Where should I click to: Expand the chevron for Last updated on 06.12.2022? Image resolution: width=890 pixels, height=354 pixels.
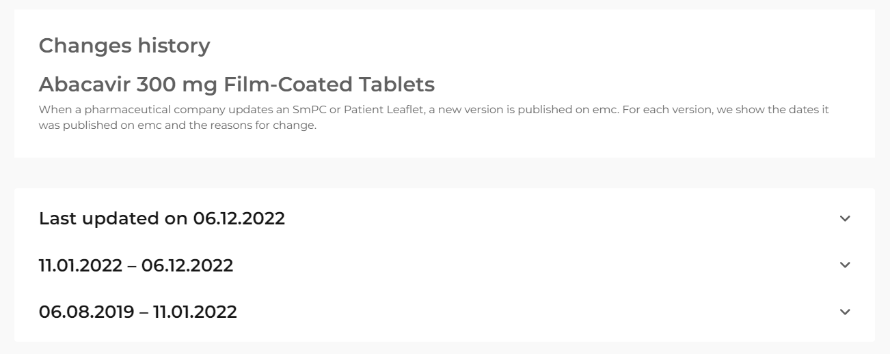(x=845, y=219)
